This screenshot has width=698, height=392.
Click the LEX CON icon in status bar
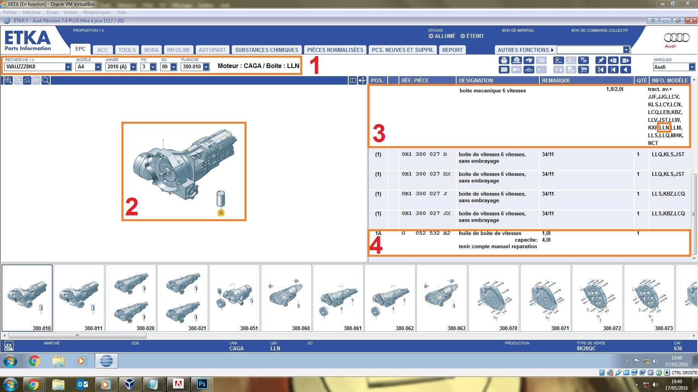pos(9,346)
